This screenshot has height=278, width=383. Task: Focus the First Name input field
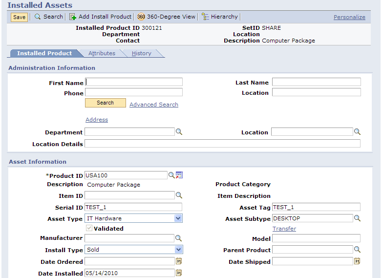[x=134, y=82]
